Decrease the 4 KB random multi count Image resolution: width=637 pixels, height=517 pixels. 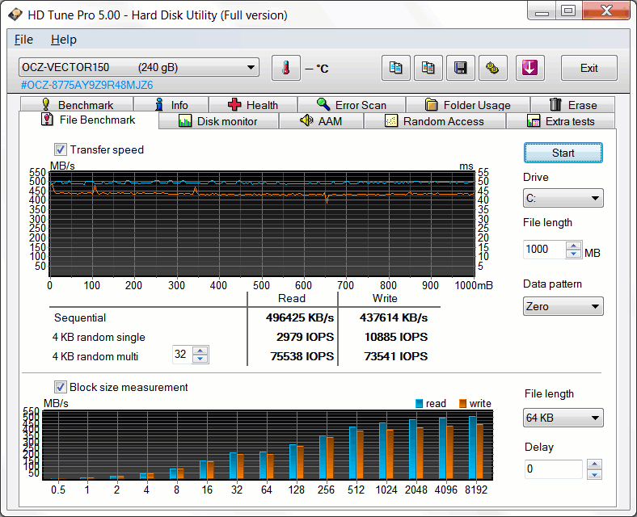(x=200, y=359)
